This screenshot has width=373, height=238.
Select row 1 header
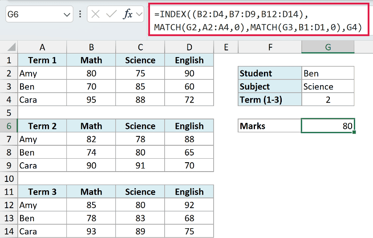[9, 60]
